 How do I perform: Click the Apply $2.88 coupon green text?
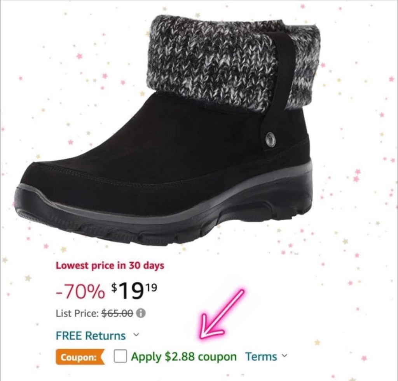coord(184,356)
